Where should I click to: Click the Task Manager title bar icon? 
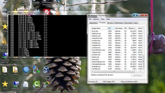click(89, 16)
